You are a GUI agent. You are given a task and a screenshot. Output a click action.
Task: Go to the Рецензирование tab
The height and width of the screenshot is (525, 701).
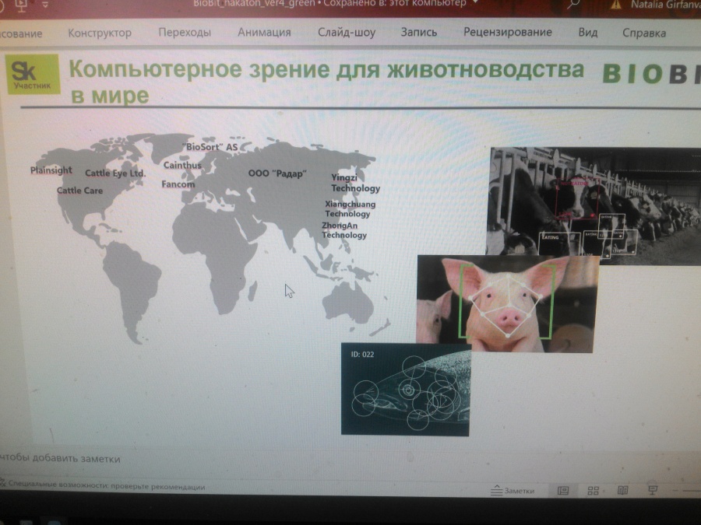point(507,33)
